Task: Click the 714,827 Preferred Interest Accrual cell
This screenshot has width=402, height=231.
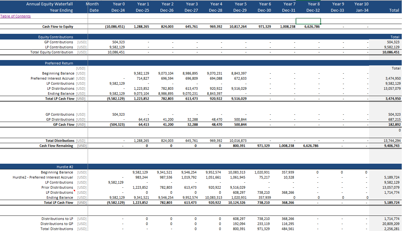Action: (x=143, y=78)
